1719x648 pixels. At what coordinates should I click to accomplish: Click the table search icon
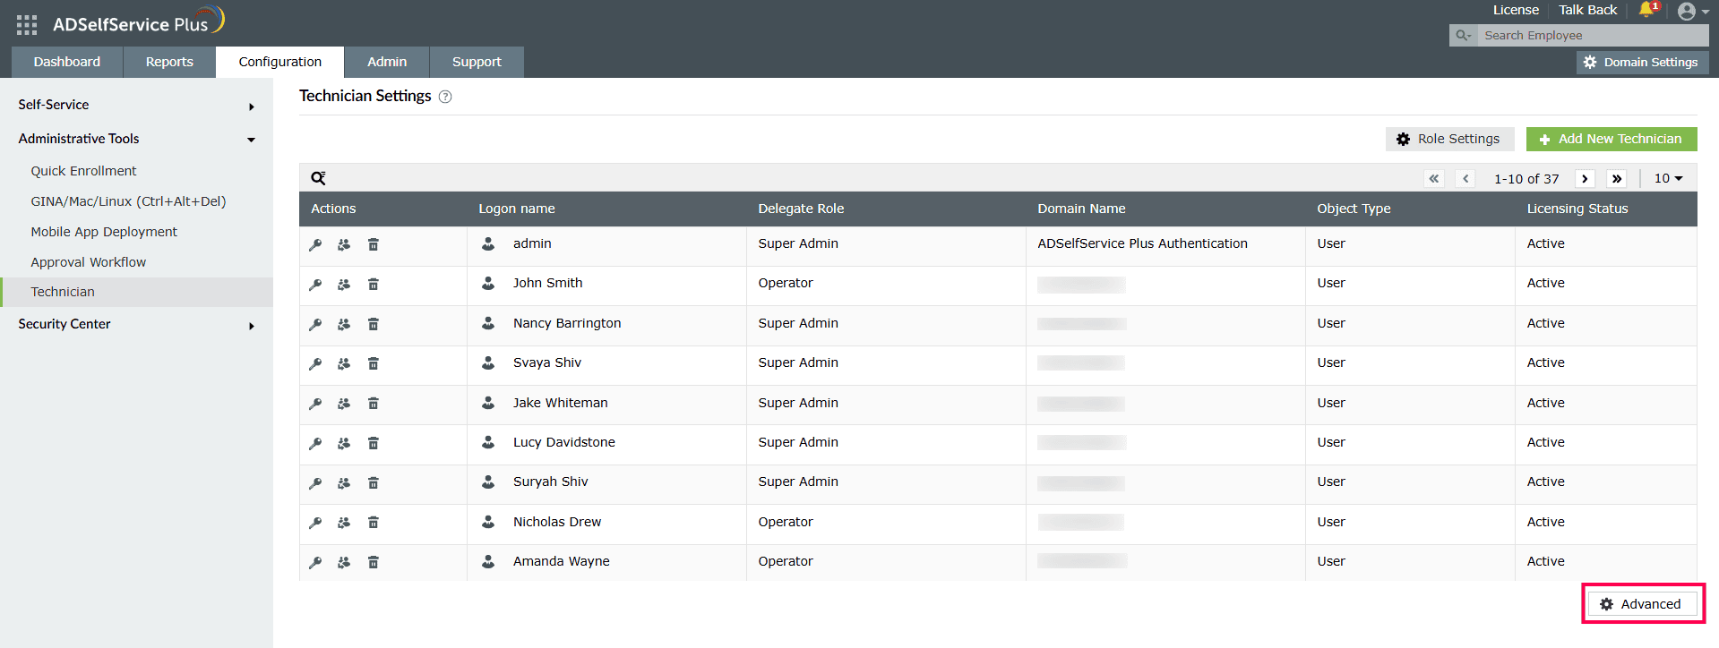(x=318, y=178)
